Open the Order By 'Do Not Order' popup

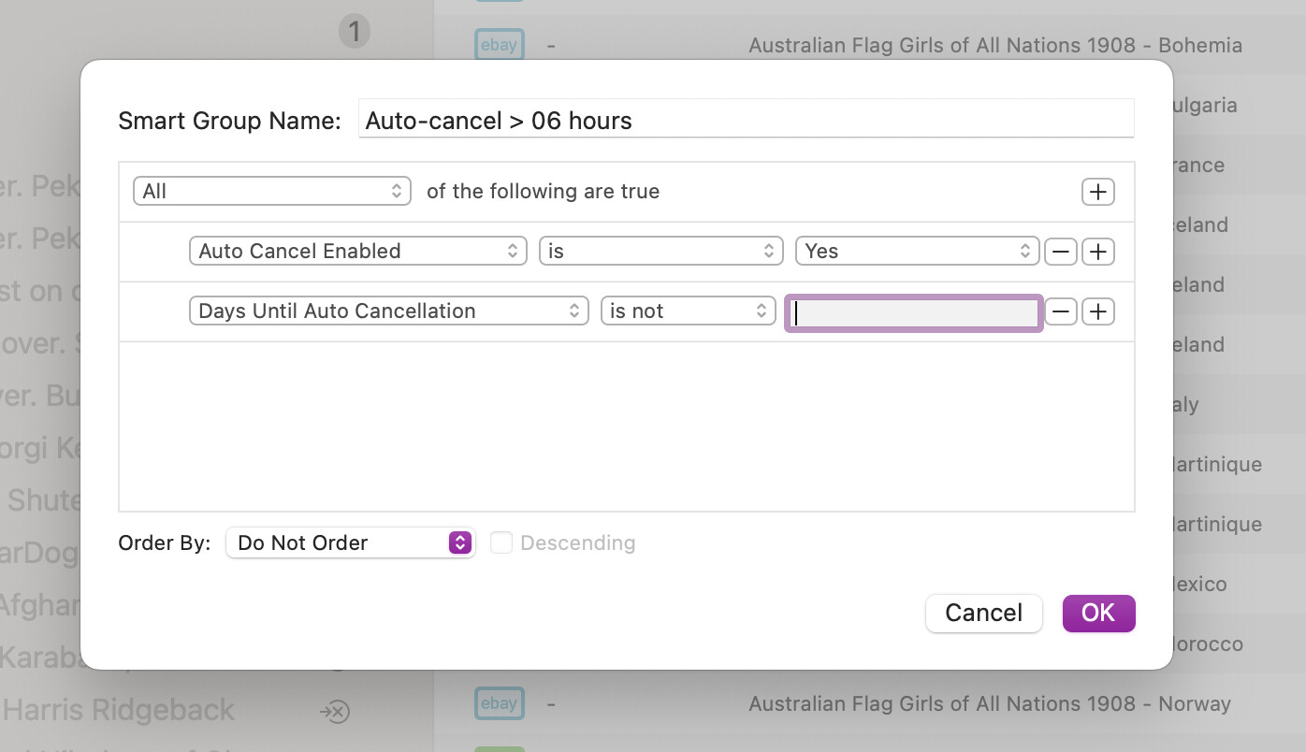[350, 543]
